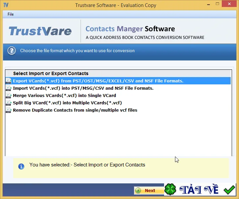The width and height of the screenshot is (239, 199).
Task: Click the vcf icon beside Remove Duplicate Contacts
Action: (9, 110)
